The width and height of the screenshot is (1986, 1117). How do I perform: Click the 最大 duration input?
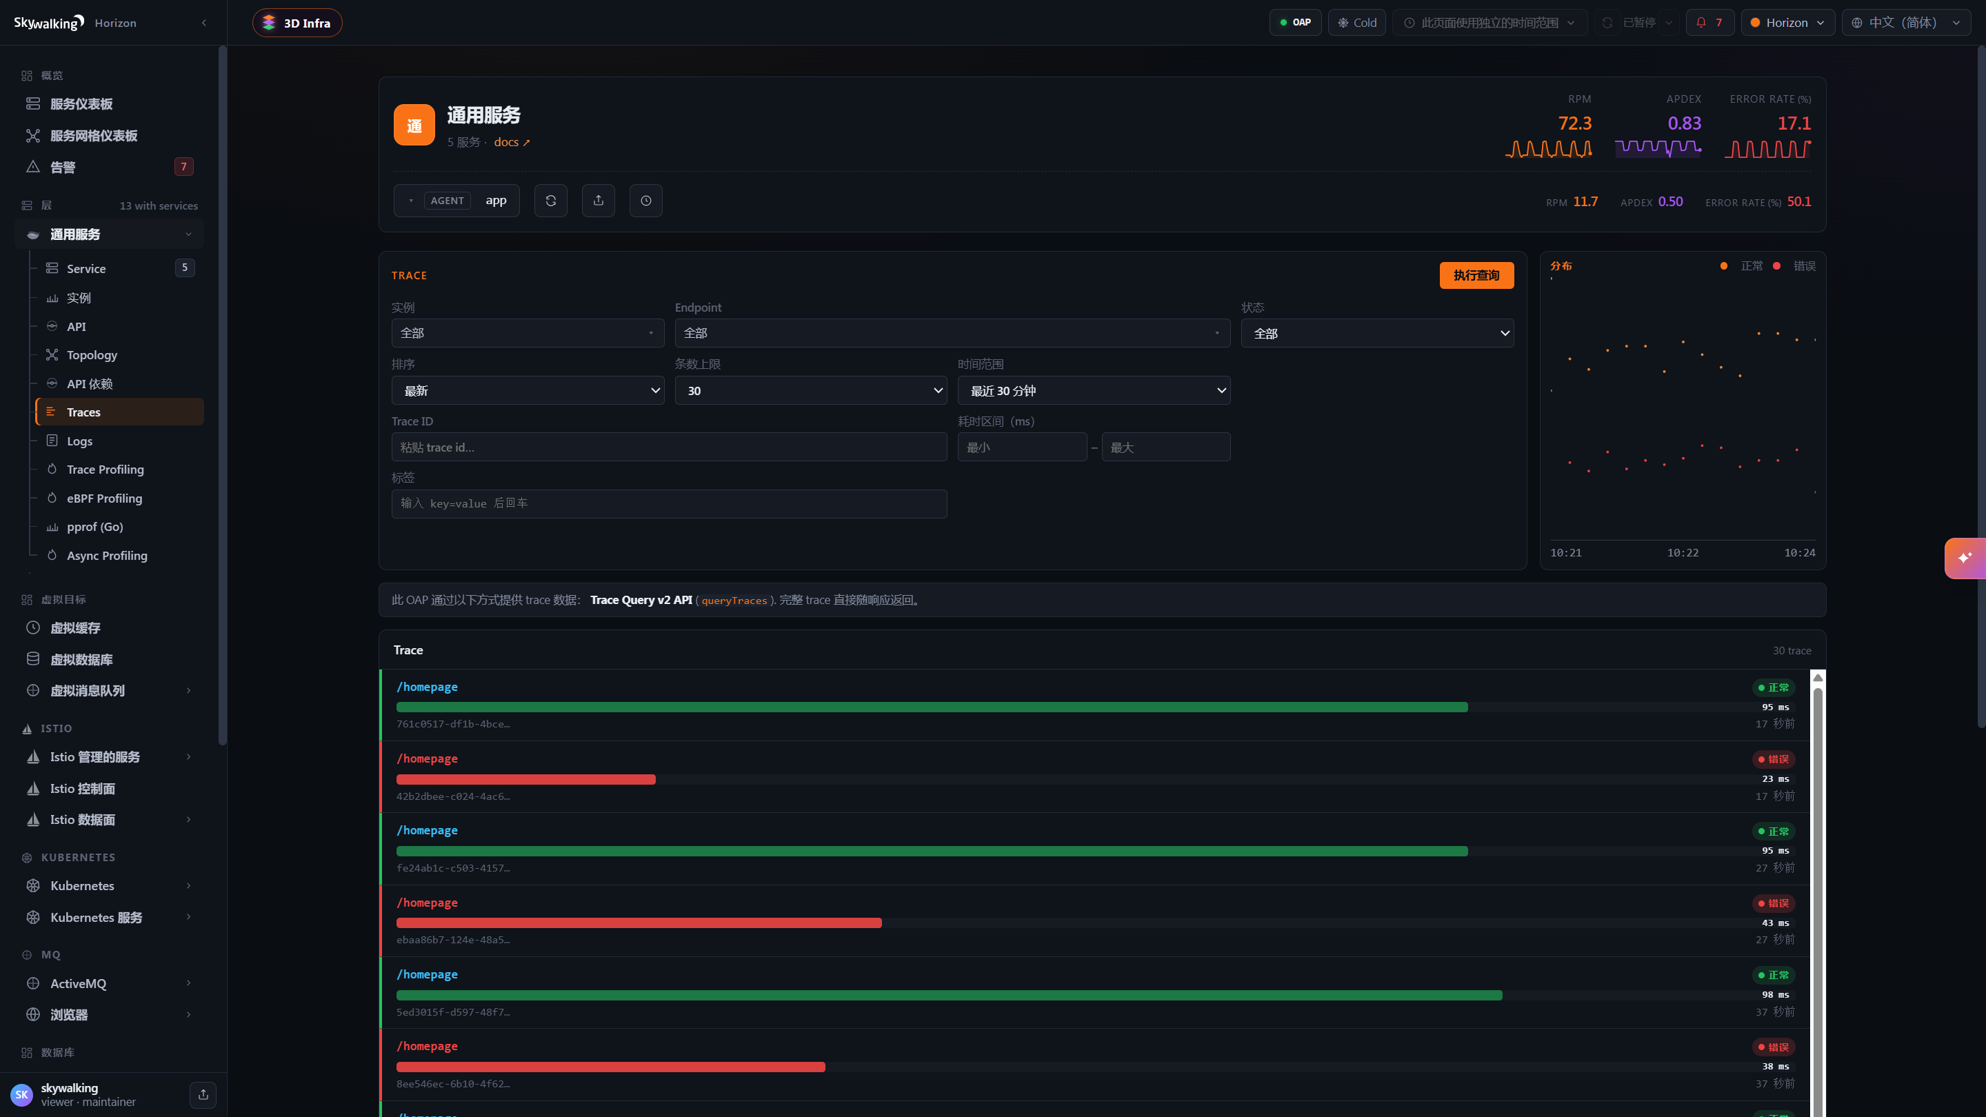pos(1165,447)
